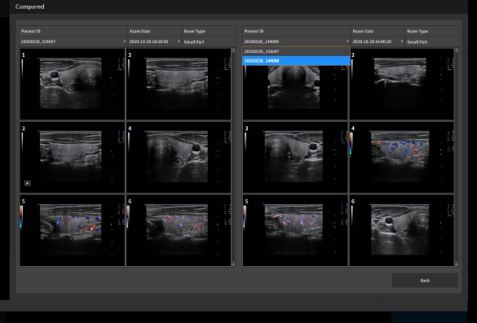Click left thumbnail grid scrollbar
The height and width of the screenshot is (323, 477).
(x=233, y=157)
